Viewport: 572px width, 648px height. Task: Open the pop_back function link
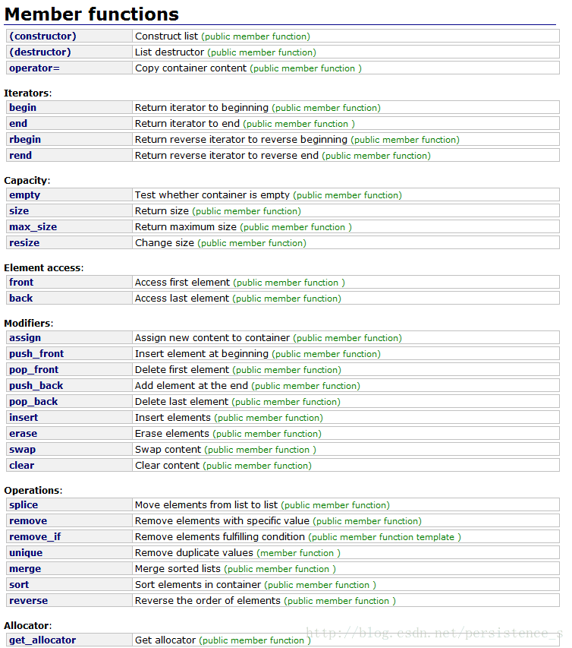click(33, 401)
